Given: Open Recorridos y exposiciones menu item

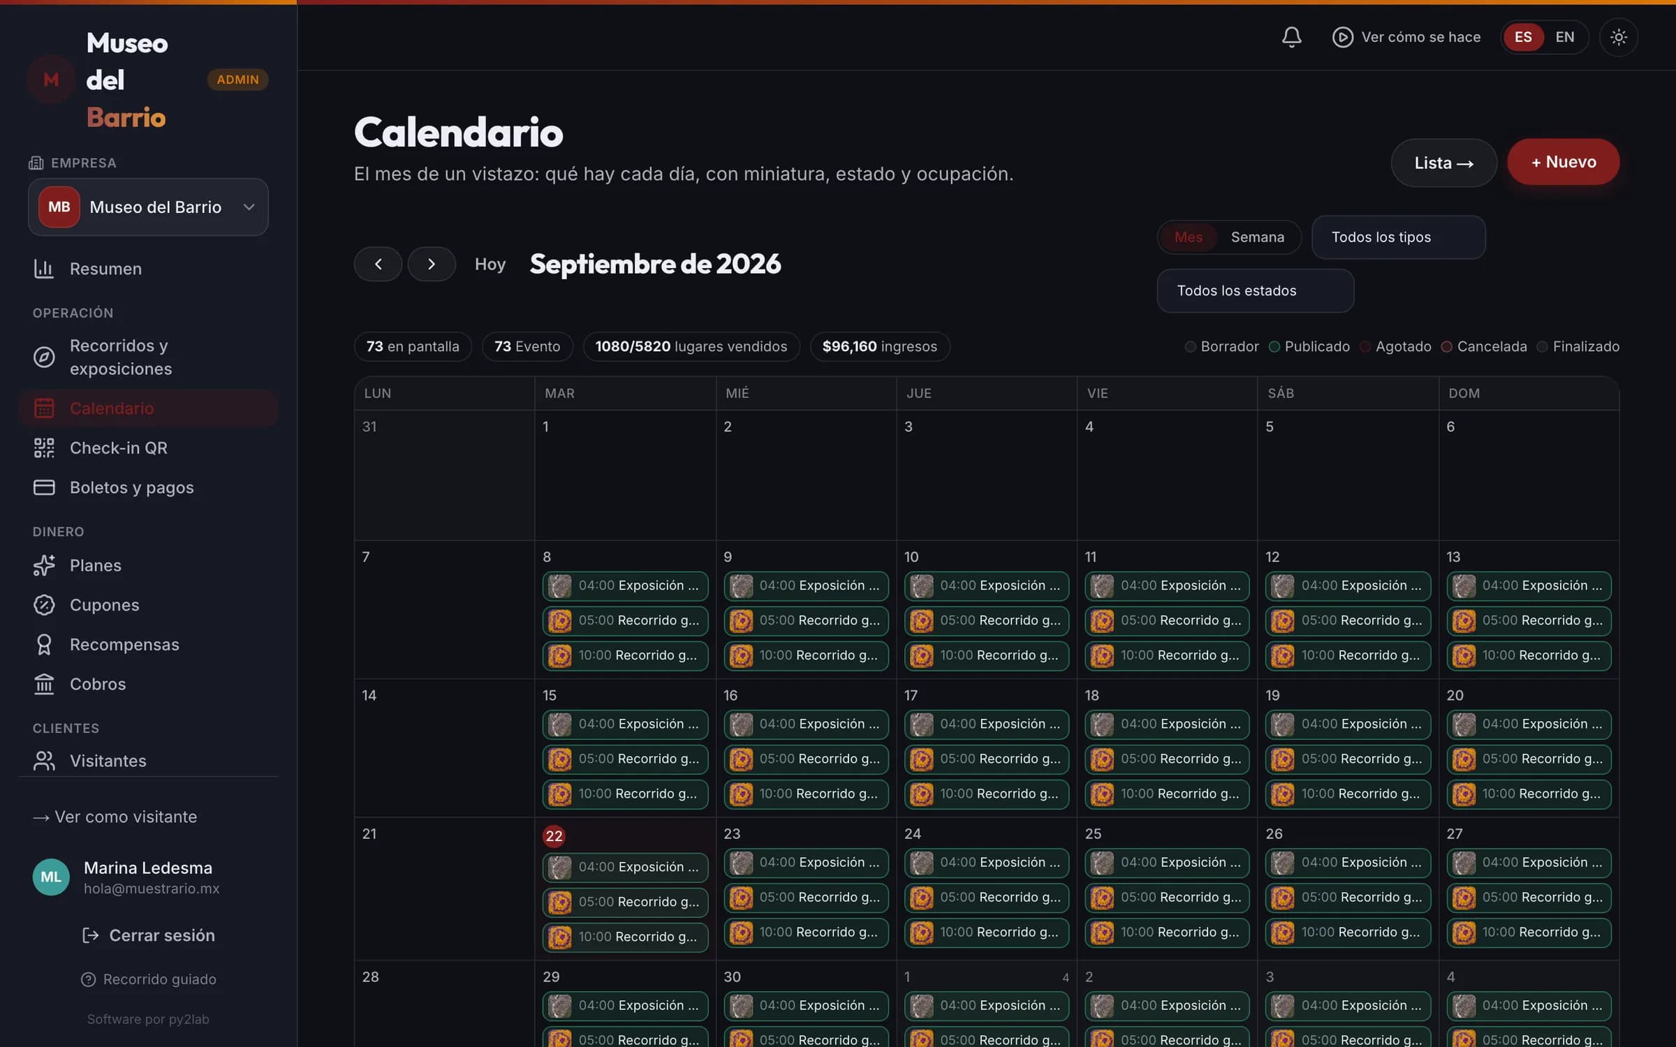Looking at the screenshot, I should click(x=148, y=357).
